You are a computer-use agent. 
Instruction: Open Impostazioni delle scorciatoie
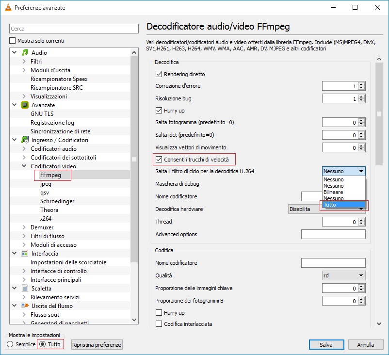68,262
